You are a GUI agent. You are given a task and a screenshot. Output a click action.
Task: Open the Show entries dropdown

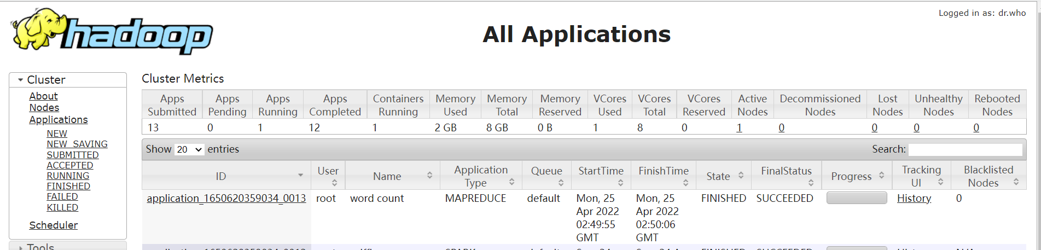[189, 149]
